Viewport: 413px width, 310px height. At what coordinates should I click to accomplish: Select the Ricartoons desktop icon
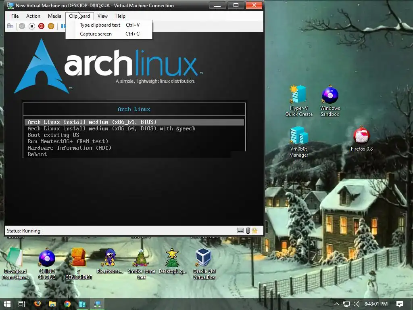point(110,261)
